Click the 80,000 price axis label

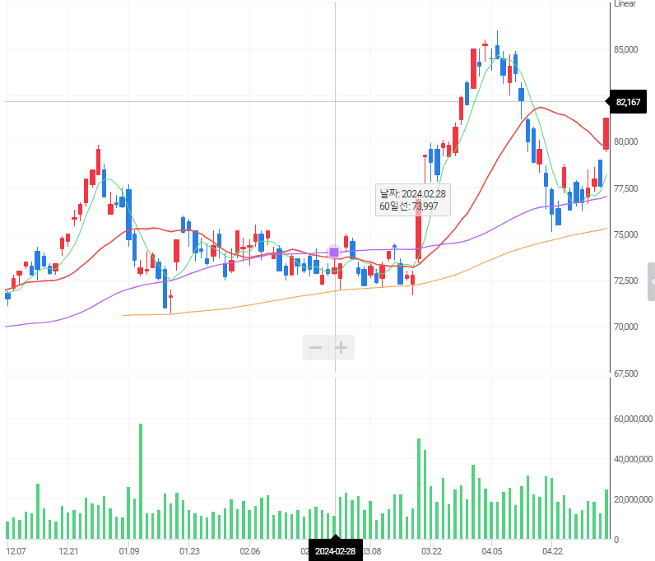click(x=625, y=141)
